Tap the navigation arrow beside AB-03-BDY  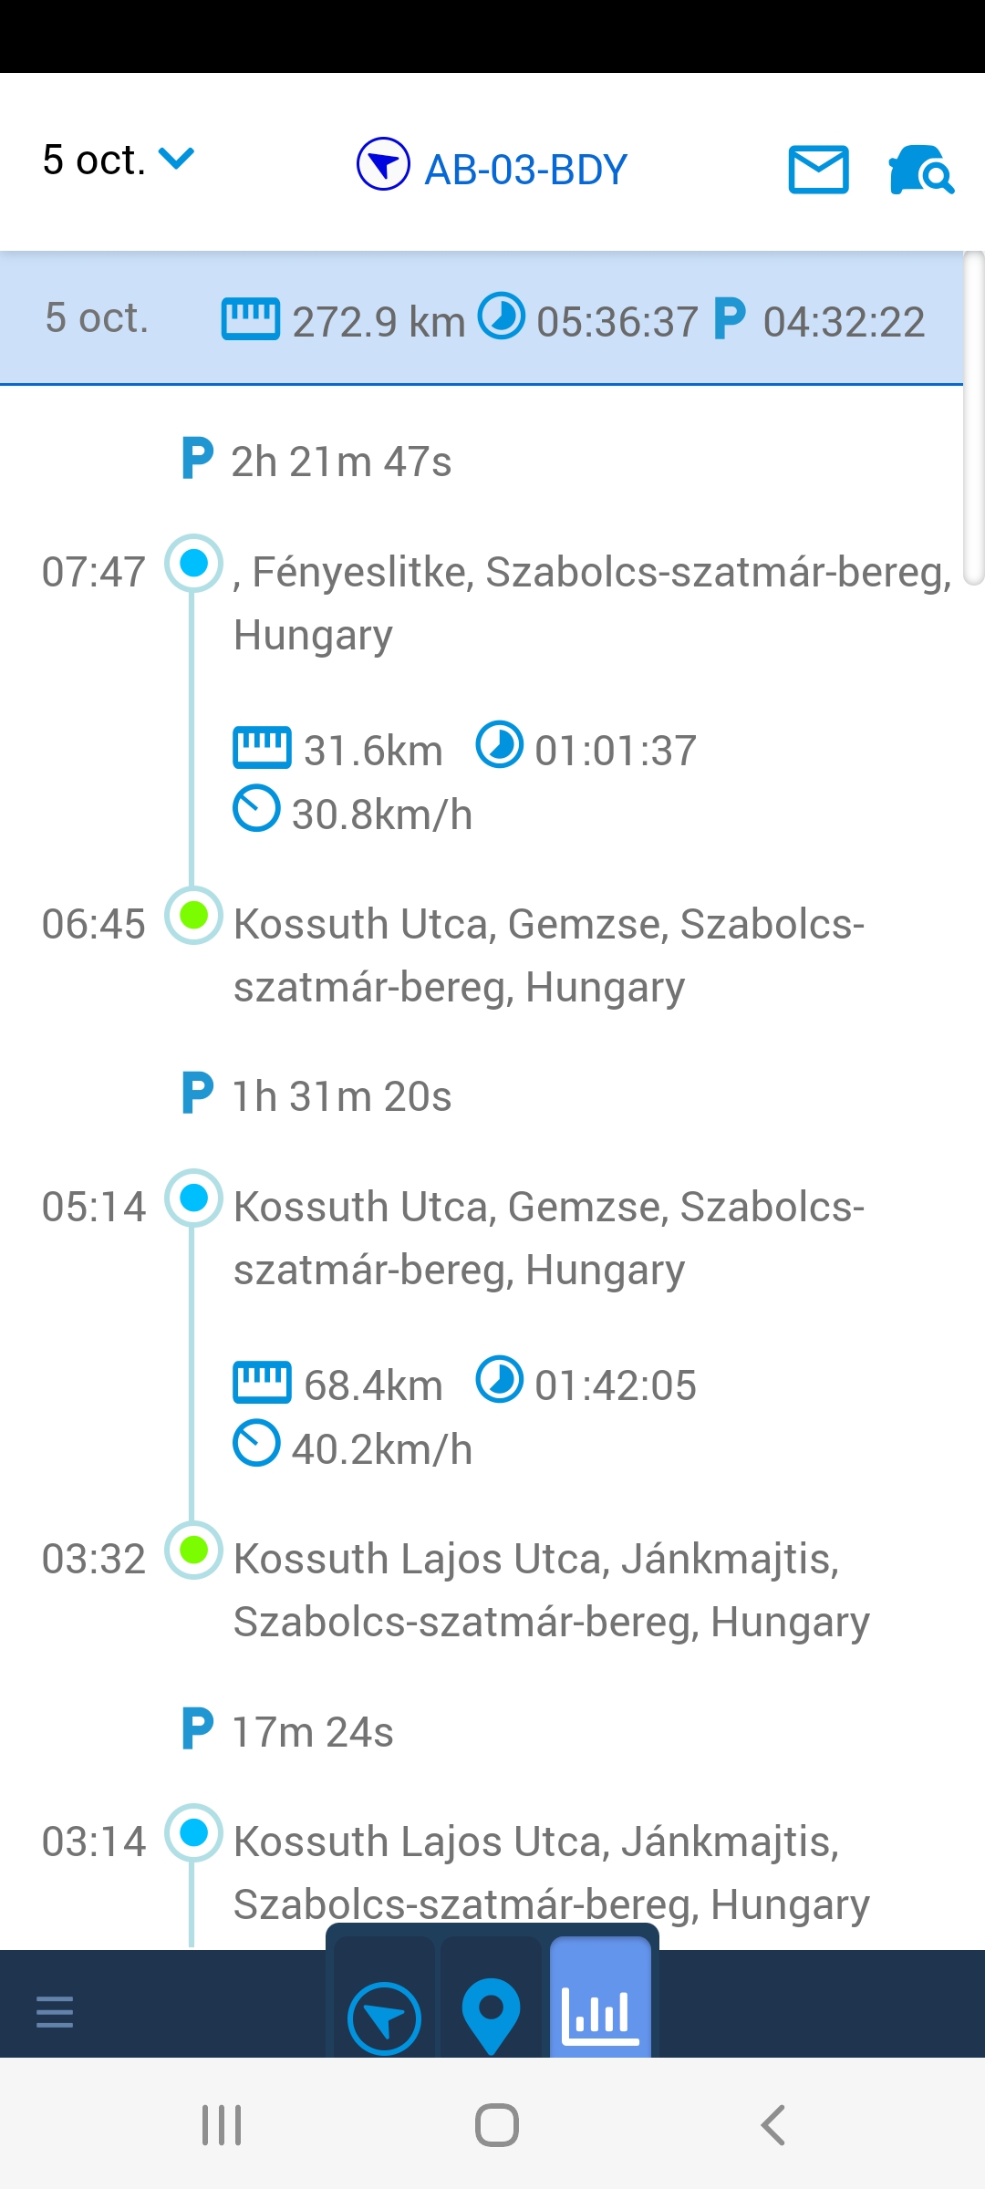[x=383, y=164]
